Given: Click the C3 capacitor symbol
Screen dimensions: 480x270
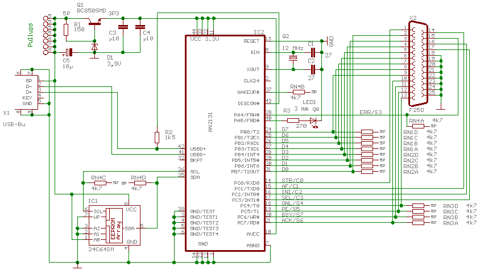Looking at the screenshot, I should [x=123, y=27].
